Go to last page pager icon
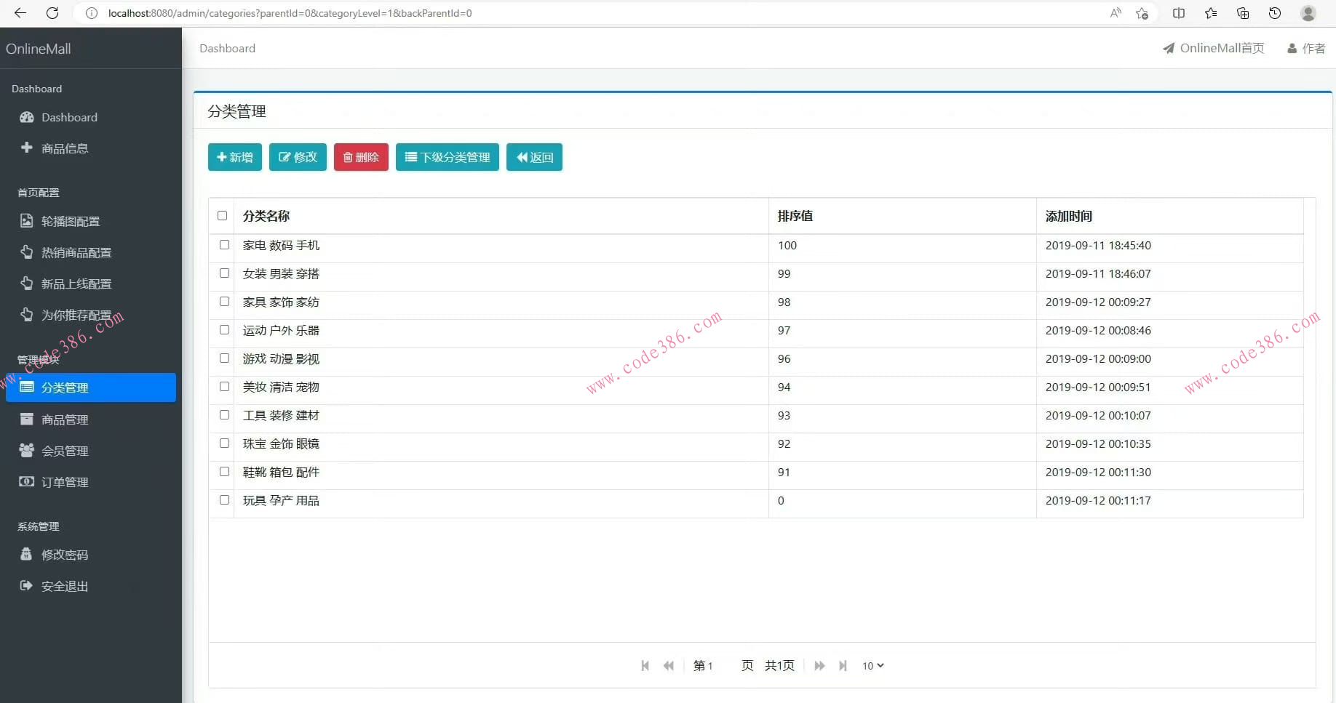The image size is (1336, 703). pyautogui.click(x=843, y=666)
